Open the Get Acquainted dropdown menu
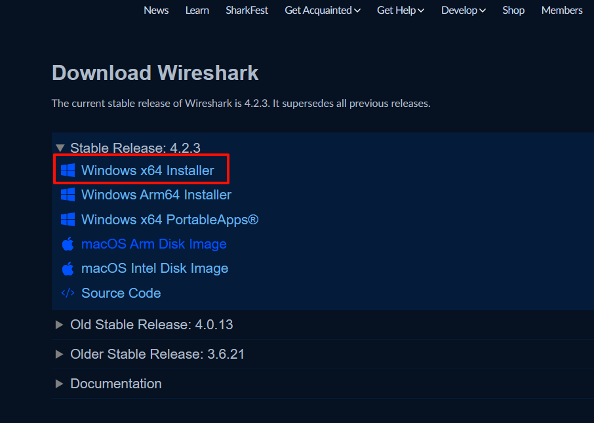Viewport: 594px width, 423px height. (323, 10)
